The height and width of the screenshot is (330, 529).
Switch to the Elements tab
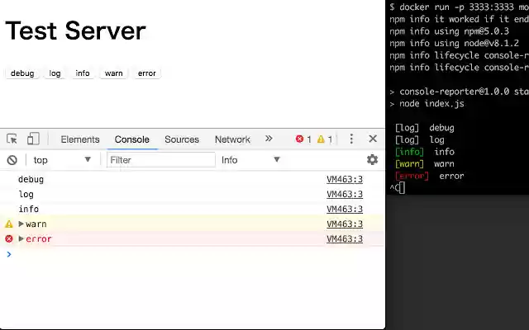pos(80,139)
